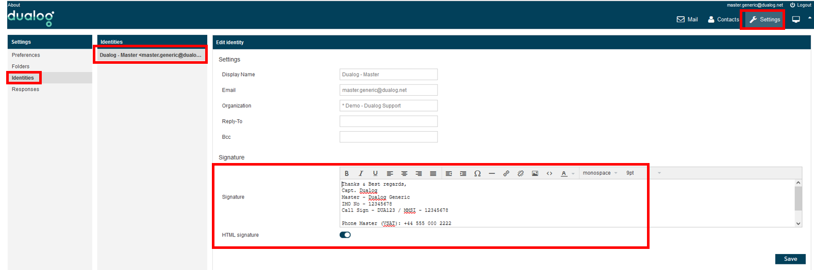Viewport: 814px width, 270px height.
Task: Open Mail section
Action: (687, 20)
